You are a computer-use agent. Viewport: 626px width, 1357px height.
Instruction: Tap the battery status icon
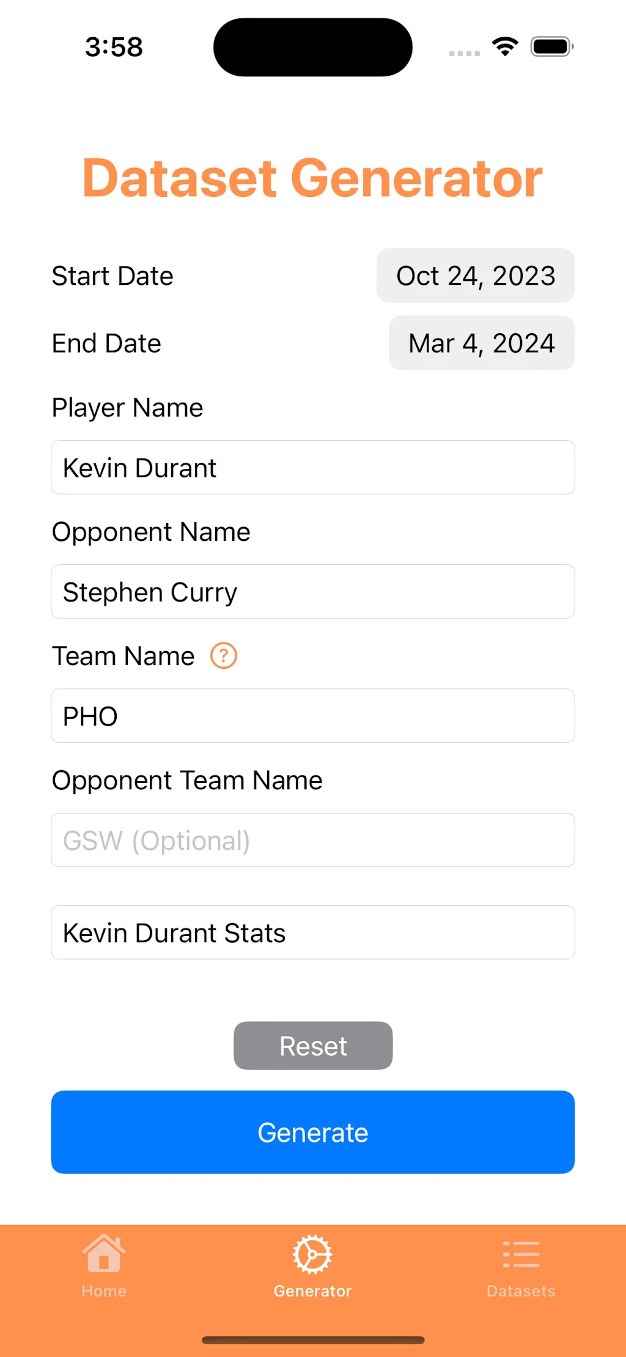point(551,46)
